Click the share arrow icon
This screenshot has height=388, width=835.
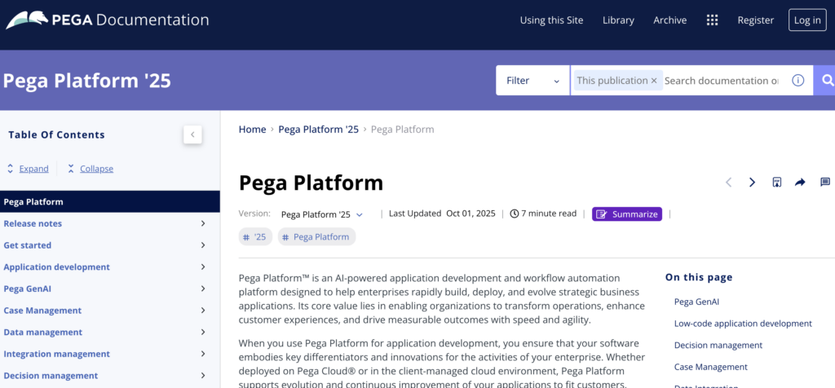801,183
